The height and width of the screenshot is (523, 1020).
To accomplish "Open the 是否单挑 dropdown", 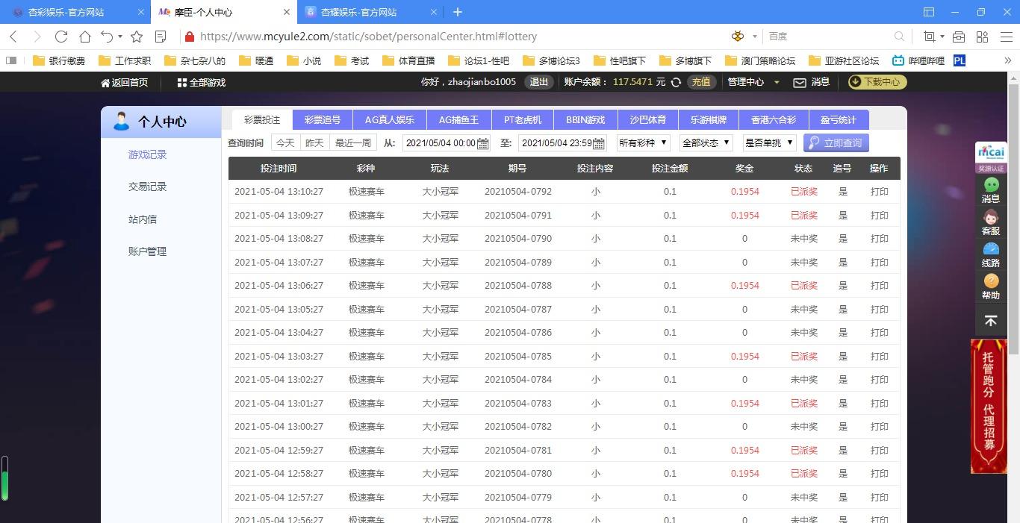I will click(770, 143).
